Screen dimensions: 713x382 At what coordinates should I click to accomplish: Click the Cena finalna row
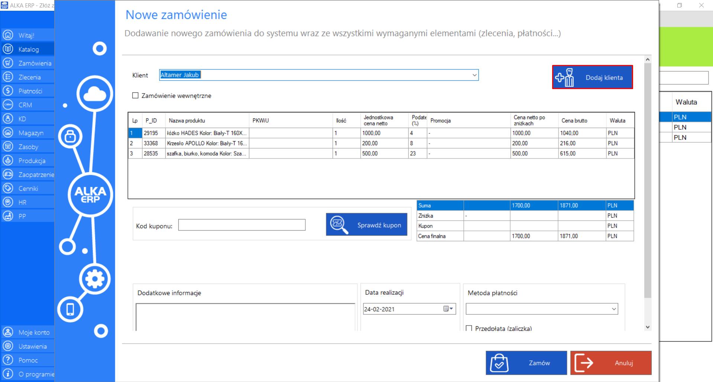coord(525,236)
